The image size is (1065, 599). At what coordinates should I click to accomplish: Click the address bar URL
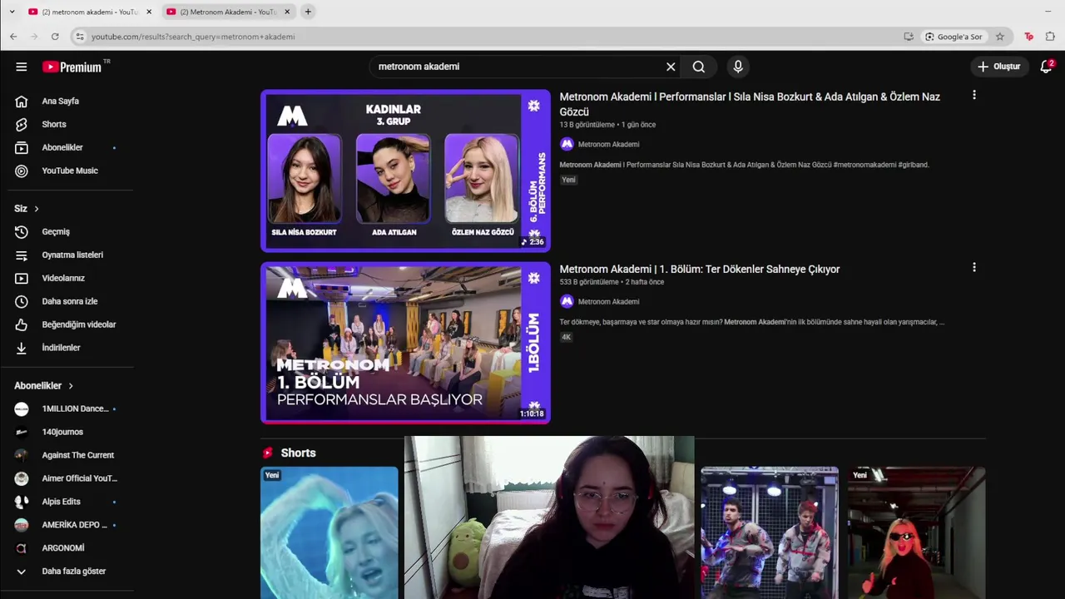coord(193,37)
